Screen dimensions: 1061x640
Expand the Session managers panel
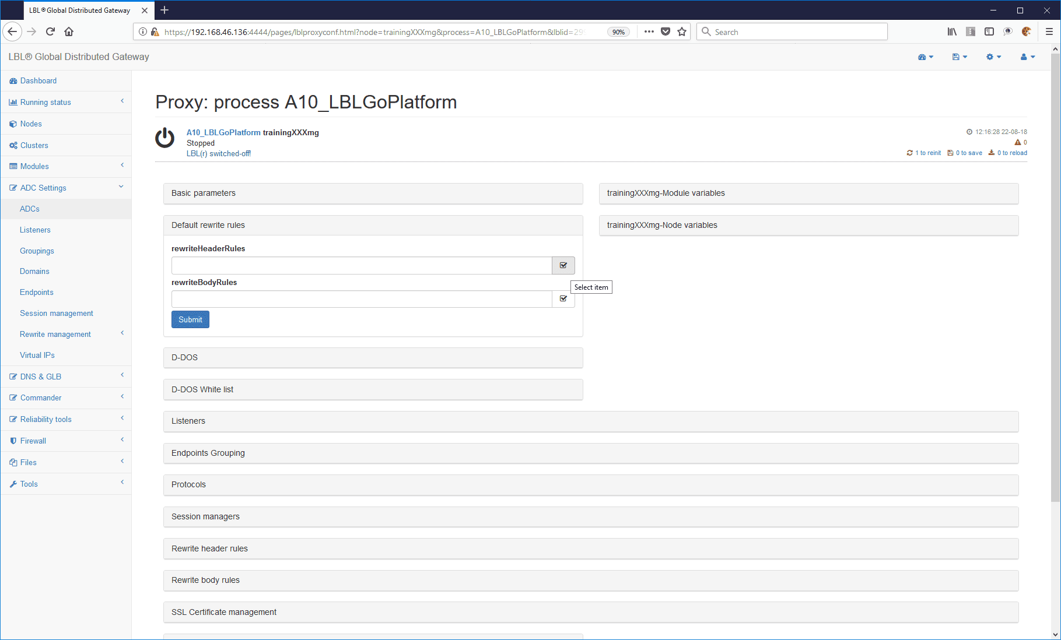click(x=591, y=517)
